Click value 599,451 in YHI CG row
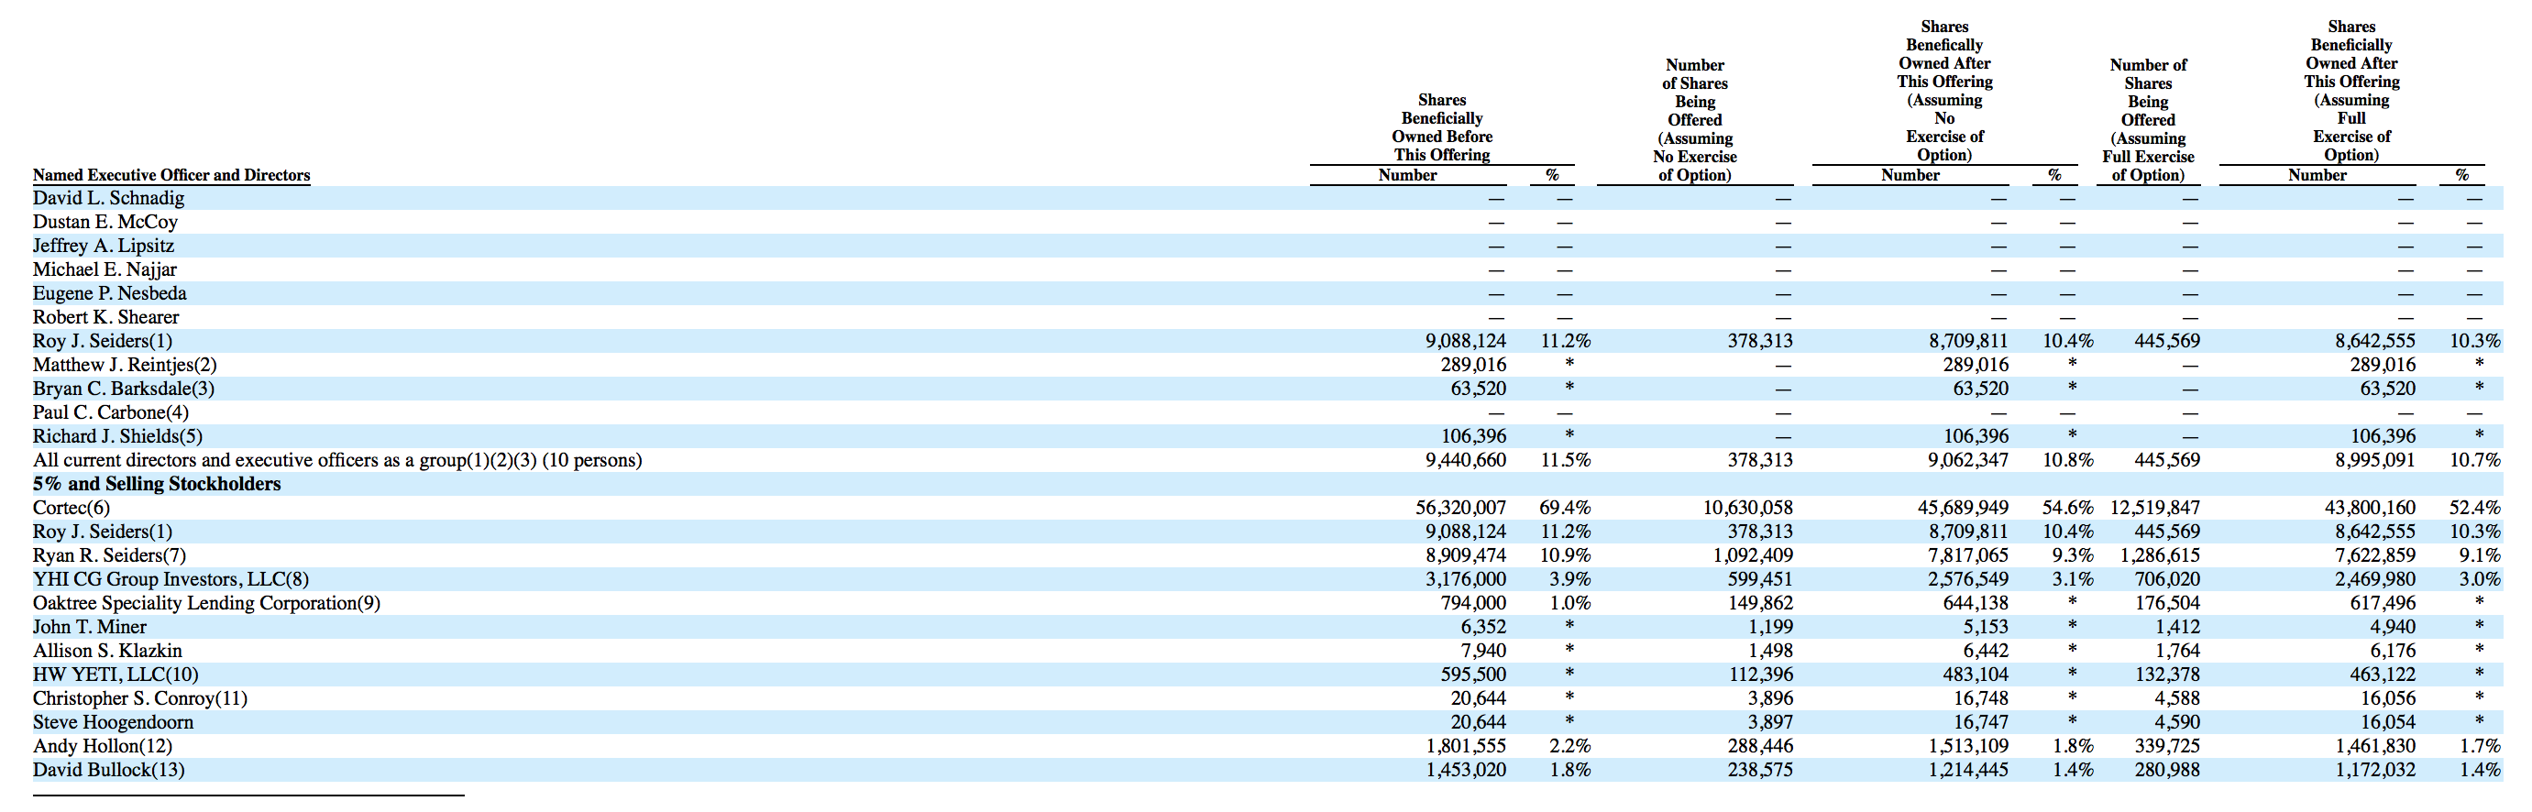 tap(1760, 579)
